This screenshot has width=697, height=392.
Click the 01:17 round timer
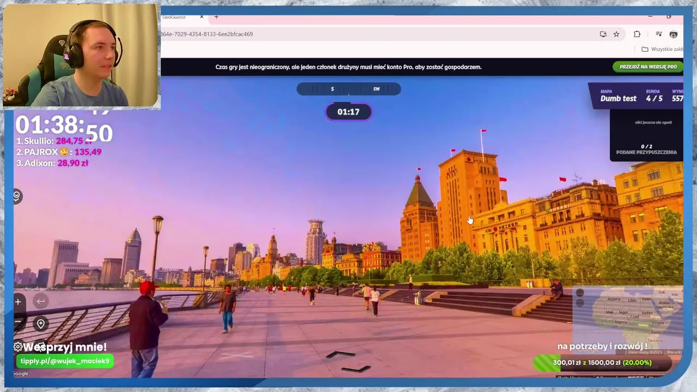pyautogui.click(x=348, y=112)
